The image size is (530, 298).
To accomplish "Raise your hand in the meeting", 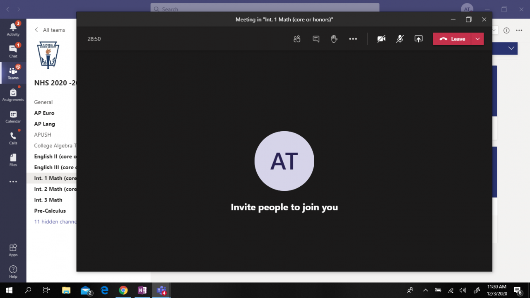I will tap(334, 39).
